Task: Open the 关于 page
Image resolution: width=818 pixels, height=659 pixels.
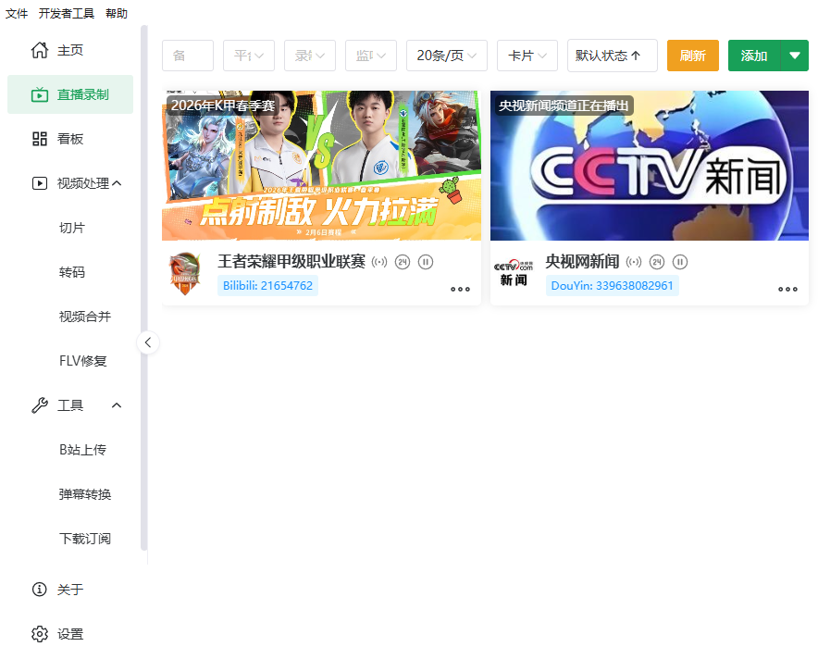Action: click(x=70, y=589)
